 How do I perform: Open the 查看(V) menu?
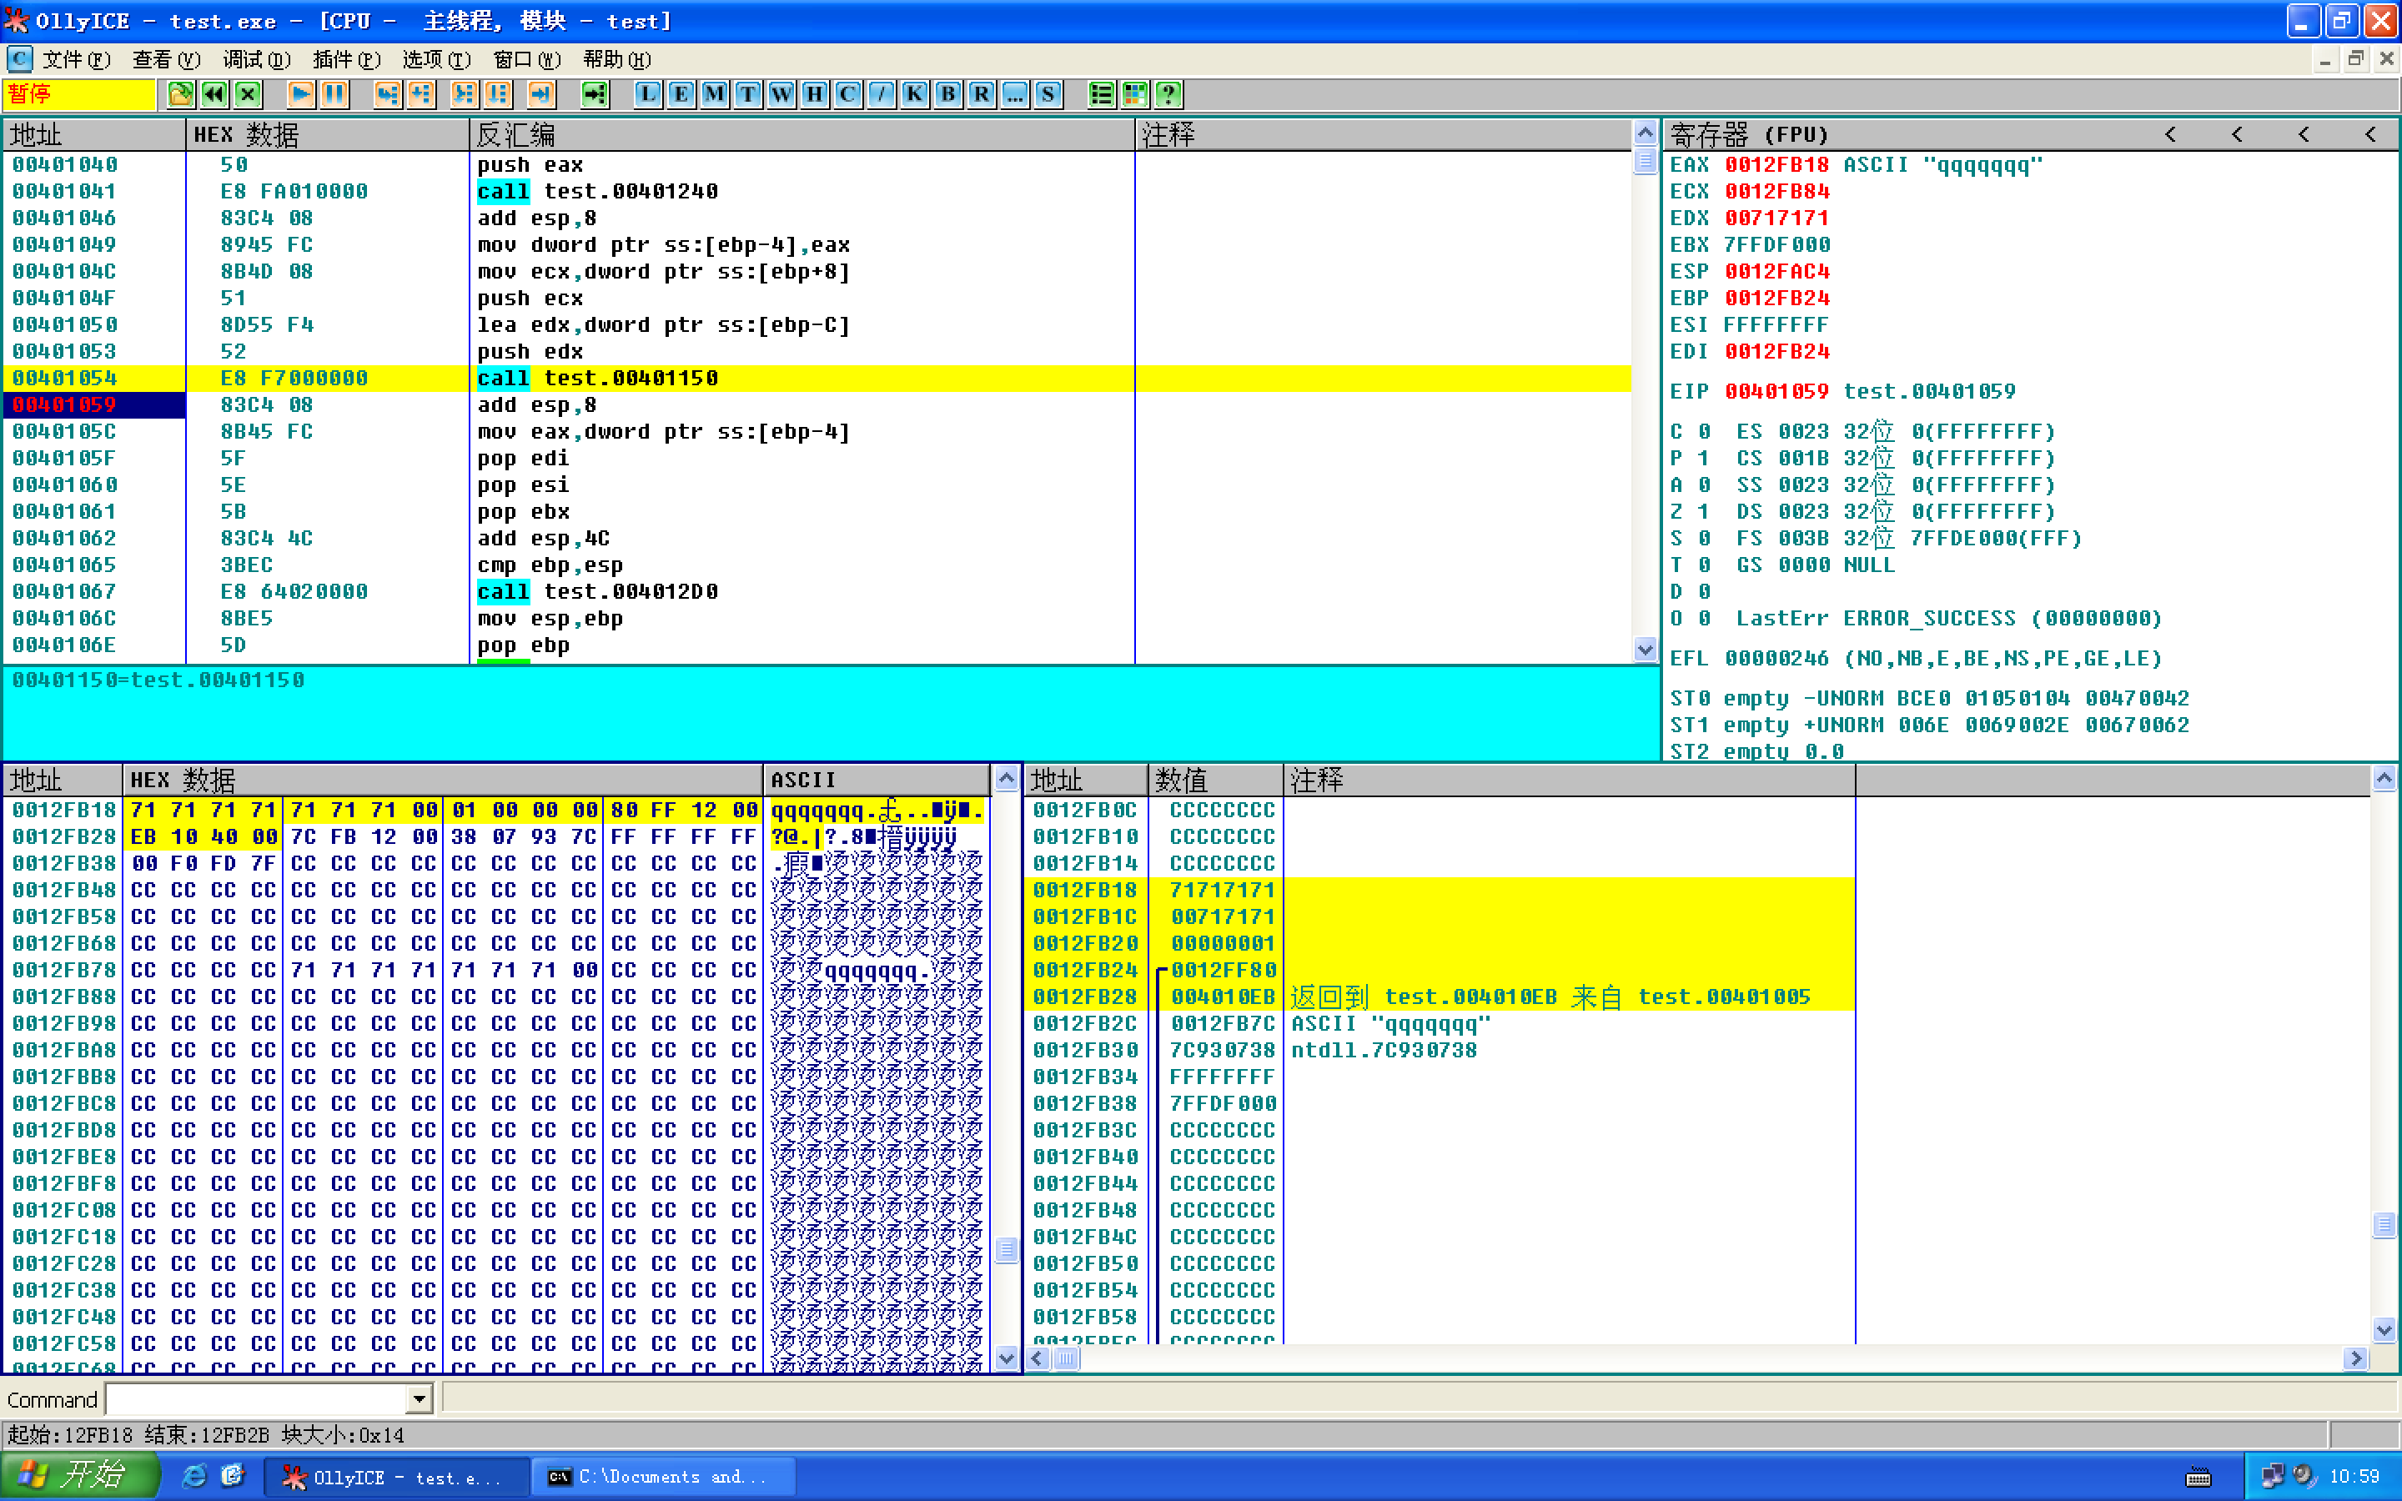click(x=167, y=59)
